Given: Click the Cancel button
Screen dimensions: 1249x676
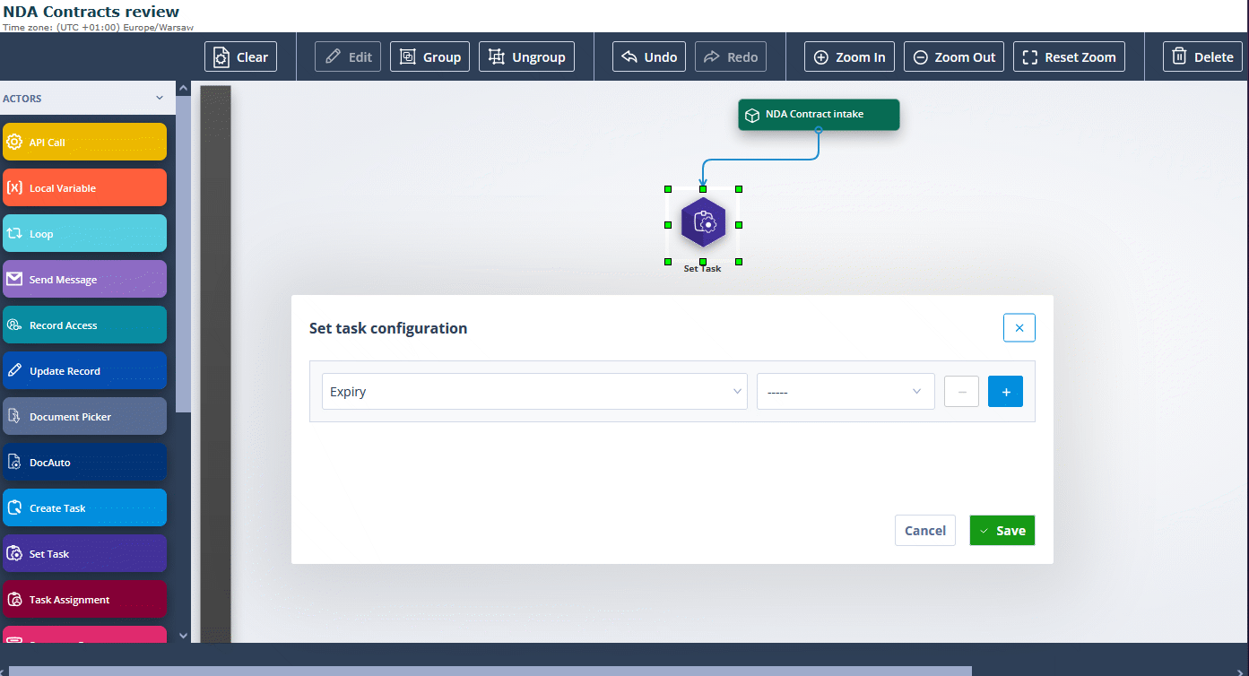Looking at the screenshot, I should (925, 531).
